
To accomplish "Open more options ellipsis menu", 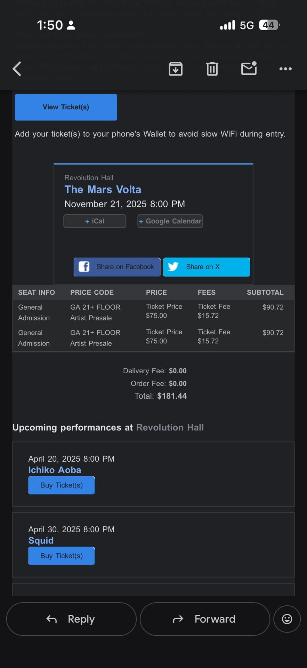I will (x=285, y=69).
